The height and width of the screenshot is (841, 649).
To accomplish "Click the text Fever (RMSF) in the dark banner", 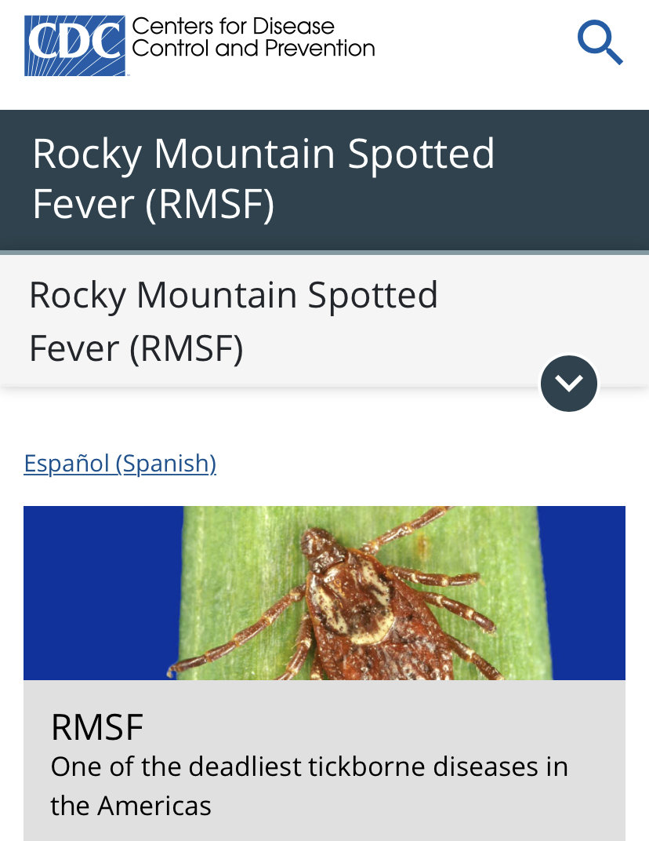I will tap(154, 204).
